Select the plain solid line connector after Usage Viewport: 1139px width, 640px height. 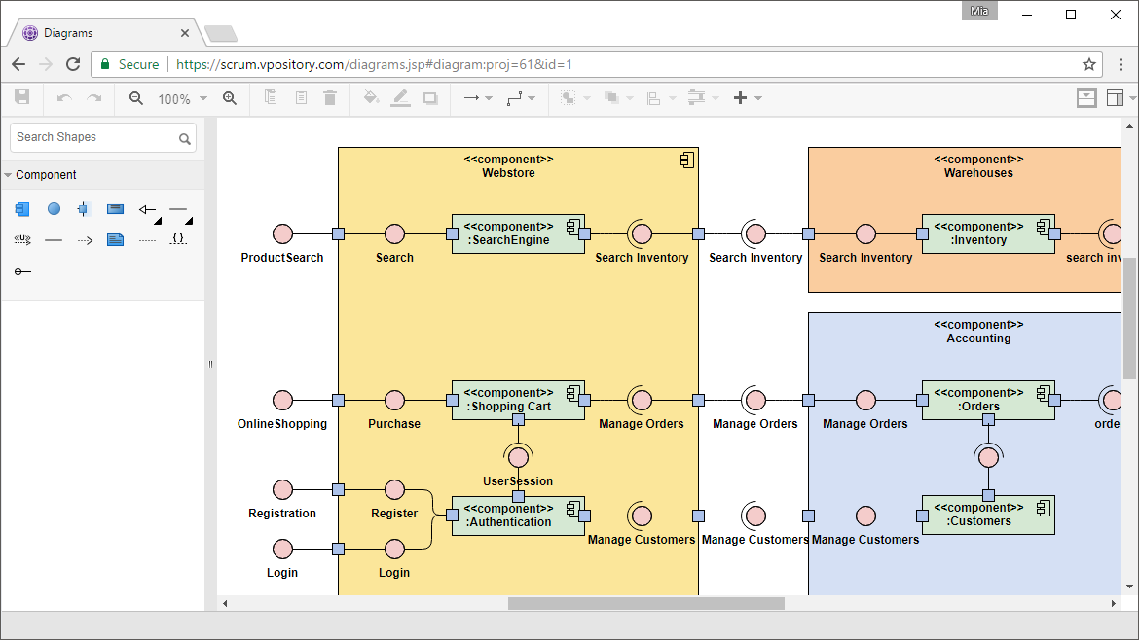(x=54, y=240)
